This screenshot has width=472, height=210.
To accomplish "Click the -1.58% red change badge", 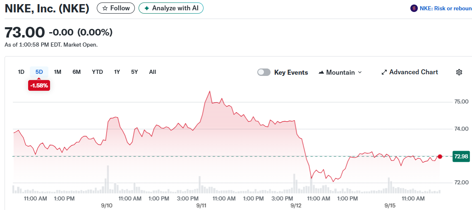I will pos(39,85).
